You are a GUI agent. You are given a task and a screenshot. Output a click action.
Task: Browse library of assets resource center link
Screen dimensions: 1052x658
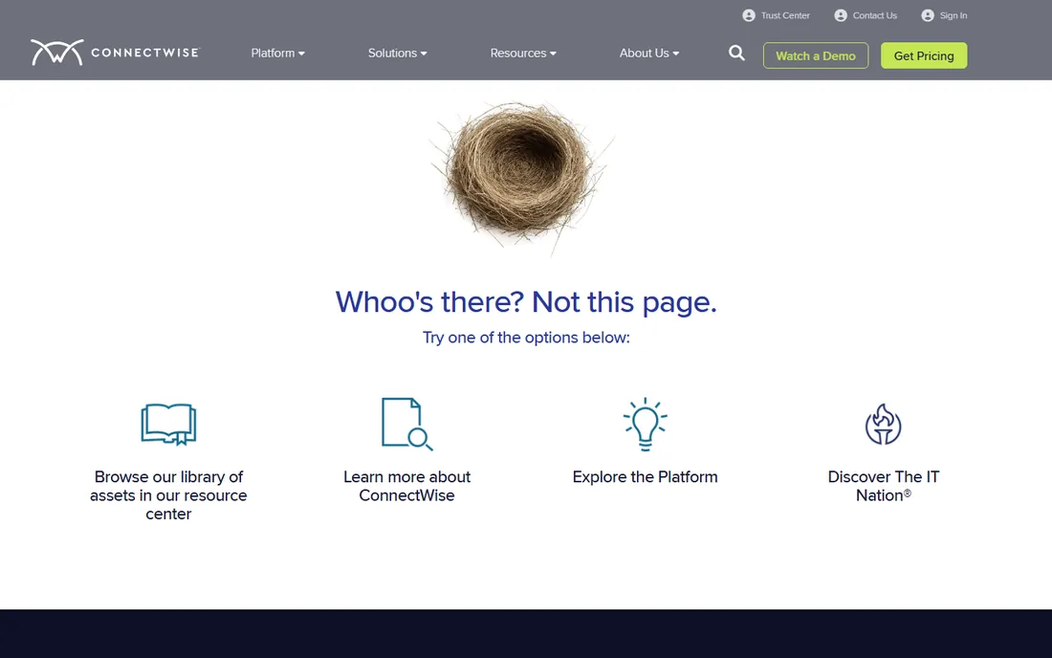[x=168, y=495]
